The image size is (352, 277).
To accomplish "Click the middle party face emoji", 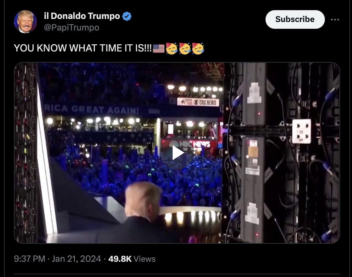I will tap(185, 48).
